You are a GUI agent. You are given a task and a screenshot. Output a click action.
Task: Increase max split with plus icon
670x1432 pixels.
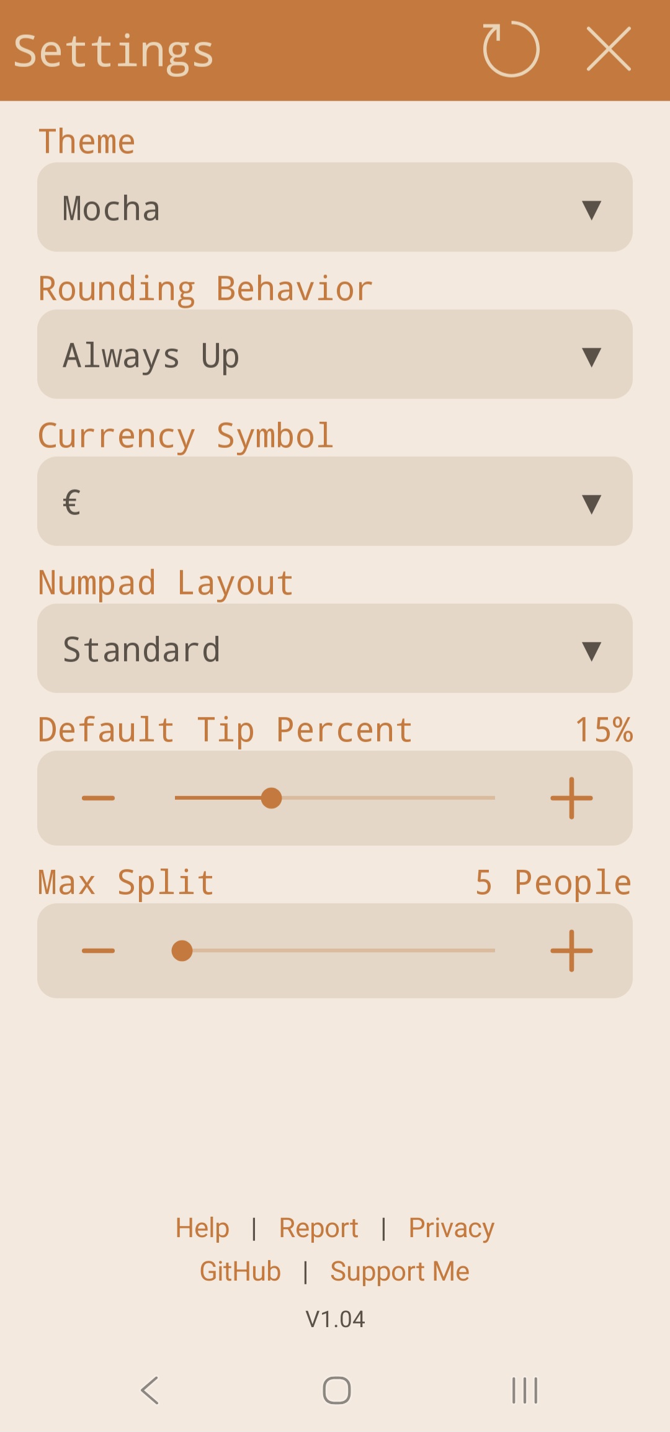(x=571, y=951)
